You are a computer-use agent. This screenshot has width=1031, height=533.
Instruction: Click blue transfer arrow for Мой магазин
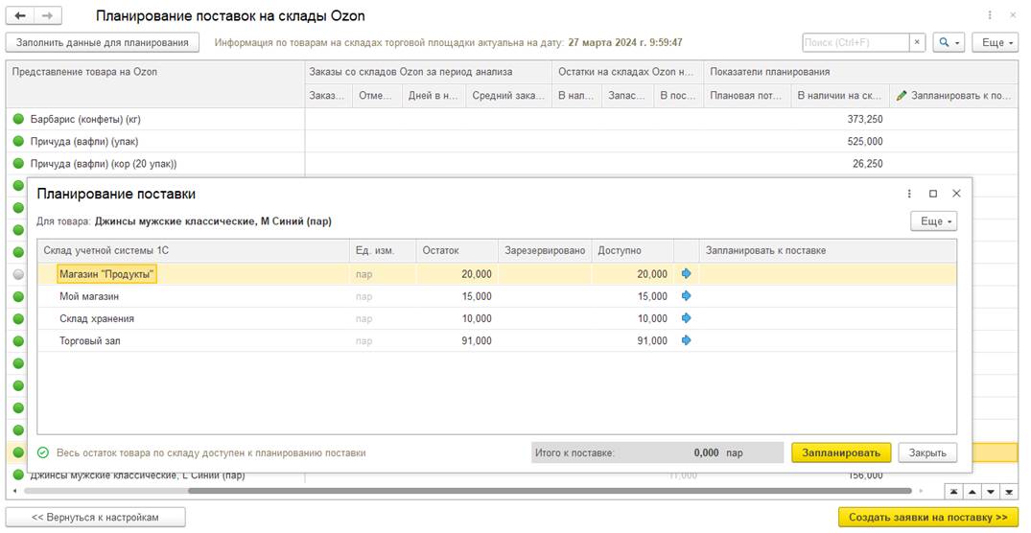(x=686, y=296)
